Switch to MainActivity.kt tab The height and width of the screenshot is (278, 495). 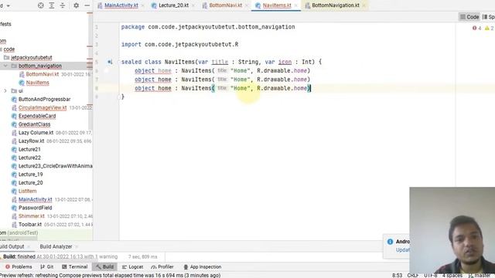tap(121, 5)
